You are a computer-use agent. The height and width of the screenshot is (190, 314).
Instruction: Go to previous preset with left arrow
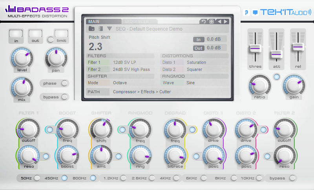tap(219, 22)
